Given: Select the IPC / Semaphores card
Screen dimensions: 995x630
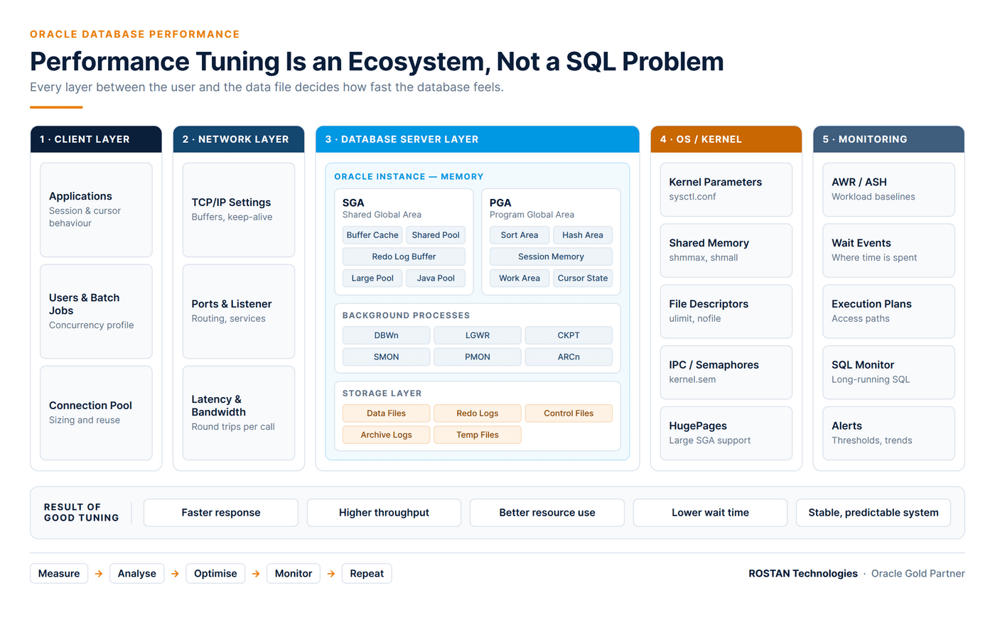Looking at the screenshot, I should (x=726, y=372).
